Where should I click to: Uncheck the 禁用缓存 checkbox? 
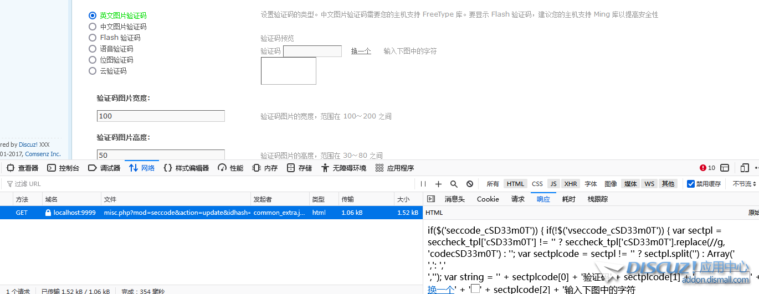691,184
